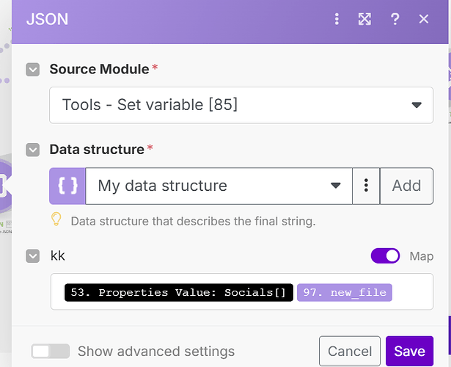Open the Source Module dropdown

coord(241,105)
